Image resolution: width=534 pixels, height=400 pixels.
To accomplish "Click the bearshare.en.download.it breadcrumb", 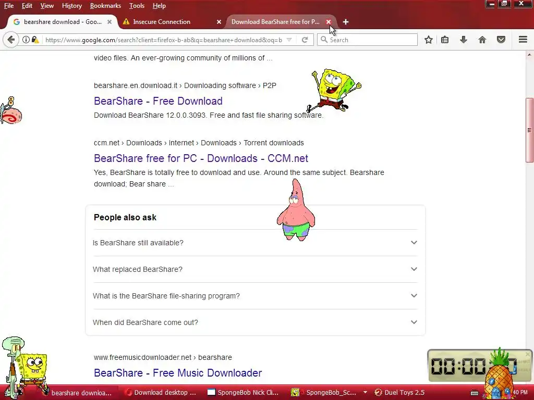I will (x=185, y=86).
